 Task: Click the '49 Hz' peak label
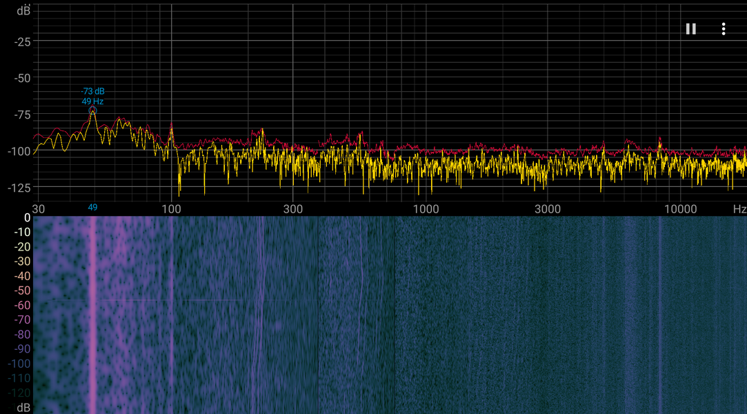pyautogui.click(x=92, y=101)
